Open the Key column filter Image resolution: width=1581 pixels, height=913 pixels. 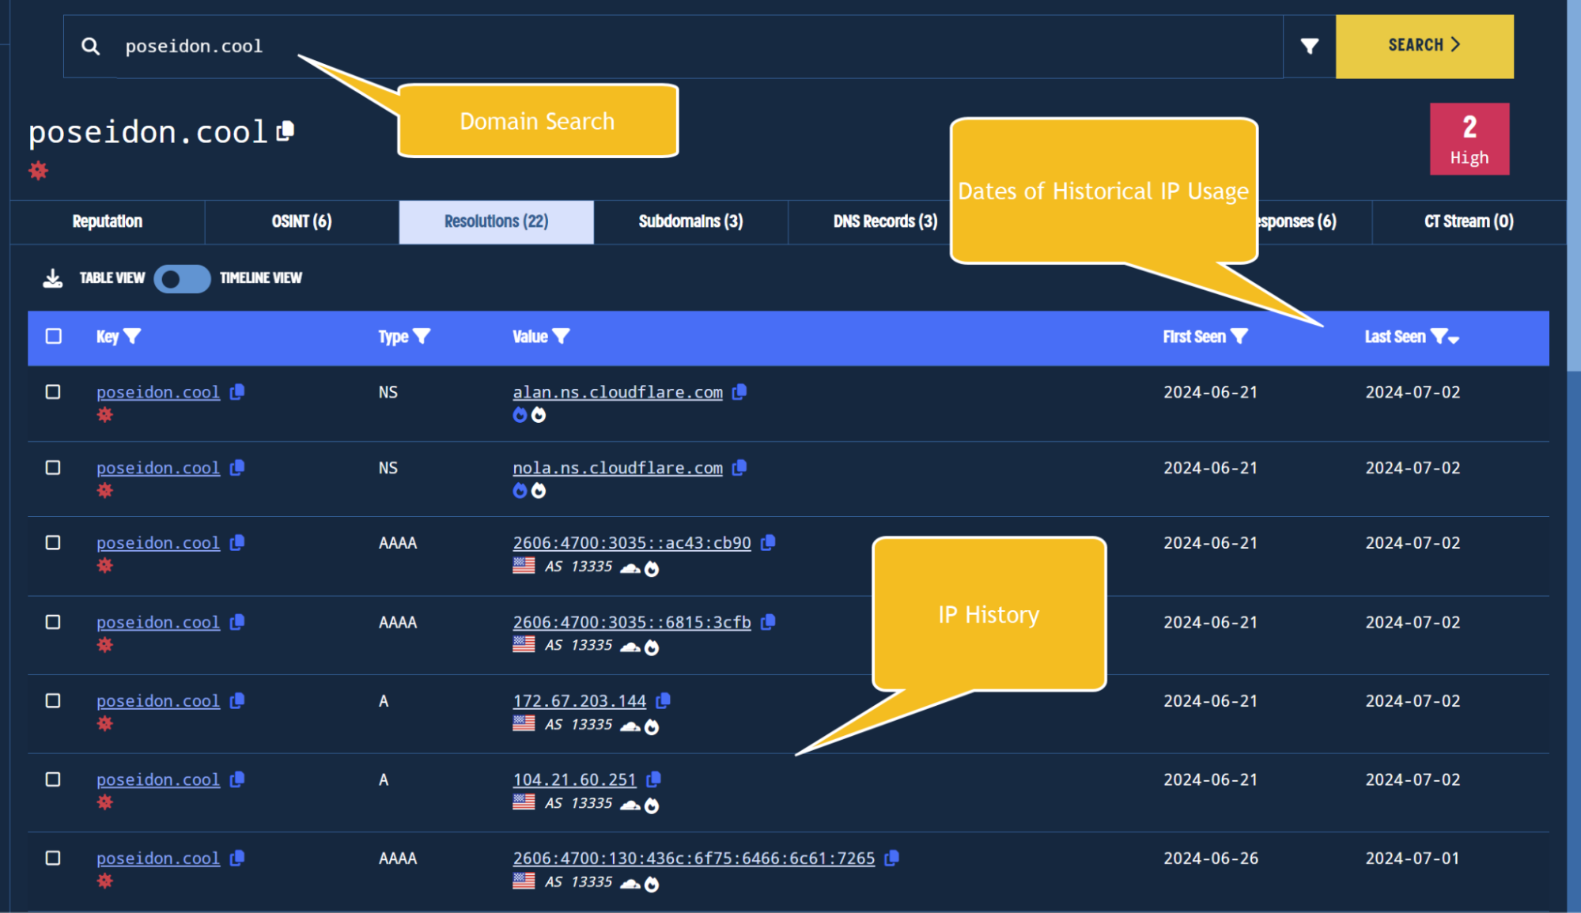click(132, 336)
